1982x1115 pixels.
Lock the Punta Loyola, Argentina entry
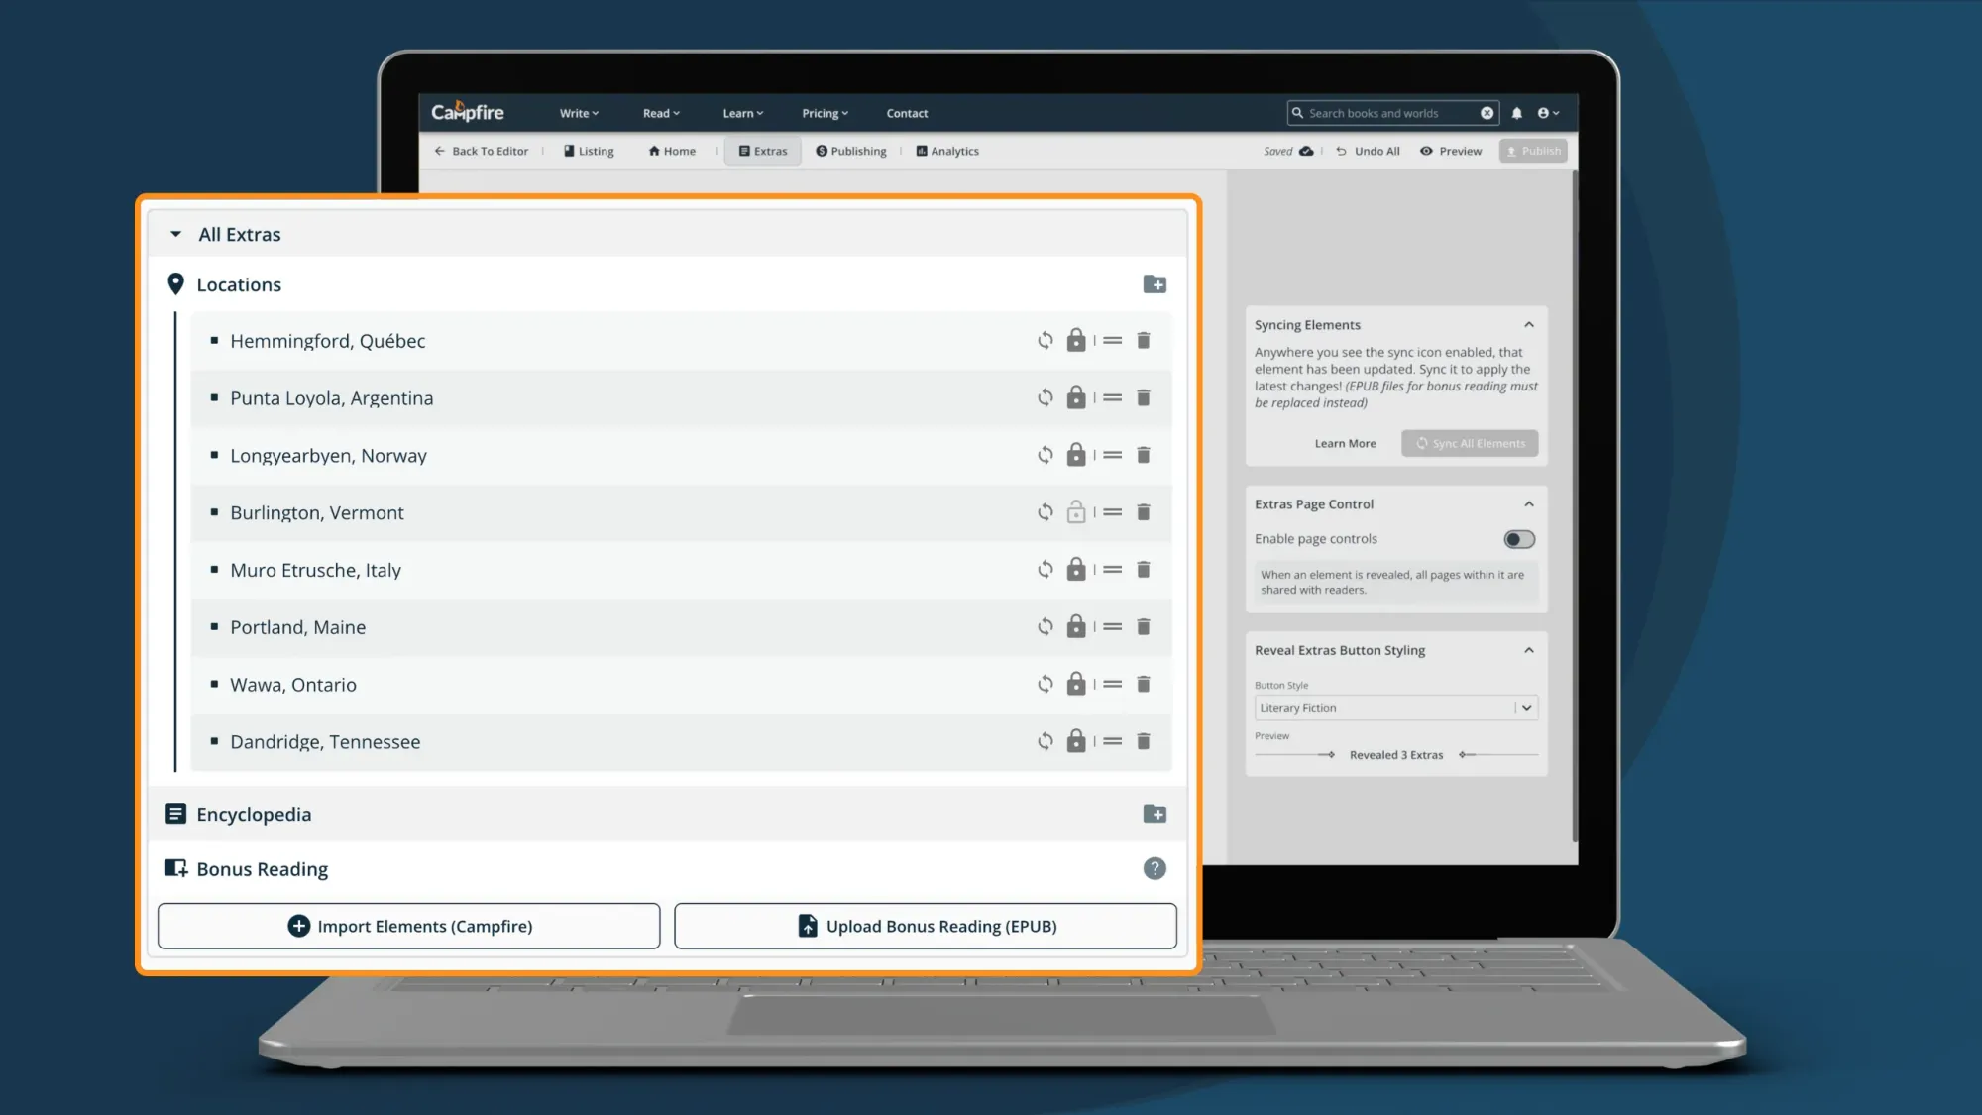(x=1076, y=397)
